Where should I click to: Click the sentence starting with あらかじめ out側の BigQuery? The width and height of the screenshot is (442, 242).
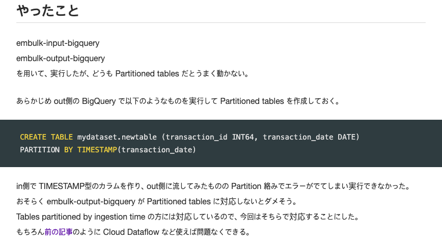(x=178, y=101)
